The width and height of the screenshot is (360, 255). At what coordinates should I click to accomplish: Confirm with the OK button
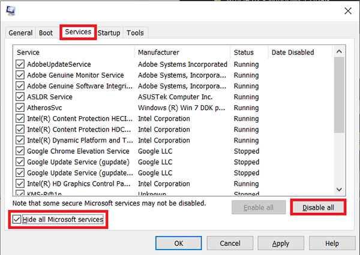tap(179, 243)
